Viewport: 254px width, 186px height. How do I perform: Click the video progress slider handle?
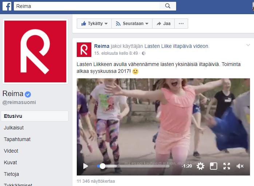102,166
